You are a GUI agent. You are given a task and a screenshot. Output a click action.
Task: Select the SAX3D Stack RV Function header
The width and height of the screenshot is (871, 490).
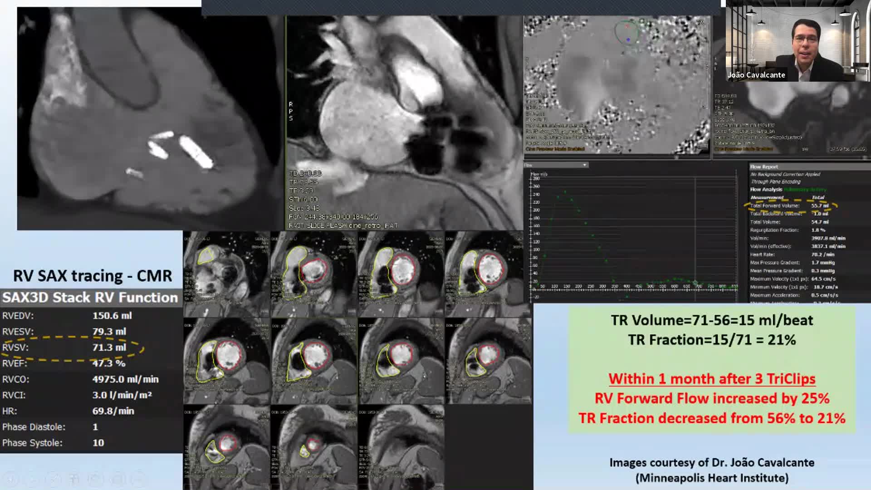[90, 298]
